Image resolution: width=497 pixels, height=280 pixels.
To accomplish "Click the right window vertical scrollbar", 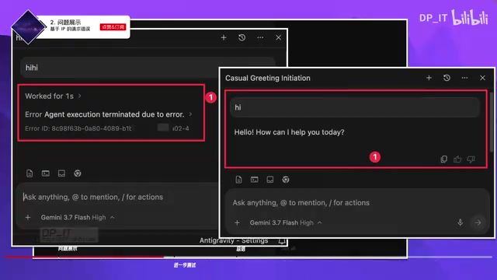I will (x=491, y=122).
